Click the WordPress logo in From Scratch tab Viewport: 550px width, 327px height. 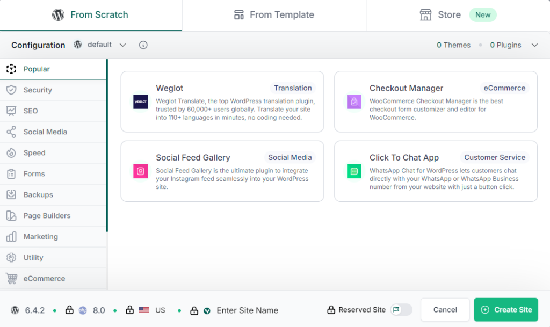(x=58, y=14)
